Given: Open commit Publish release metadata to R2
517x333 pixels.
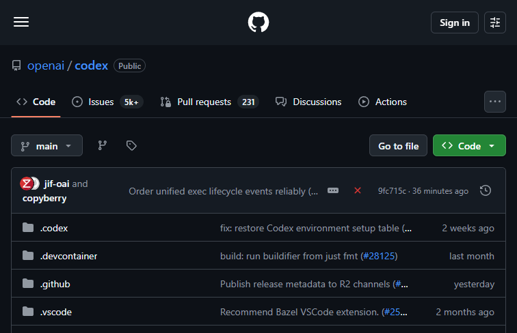Looking at the screenshot, I should point(306,284).
